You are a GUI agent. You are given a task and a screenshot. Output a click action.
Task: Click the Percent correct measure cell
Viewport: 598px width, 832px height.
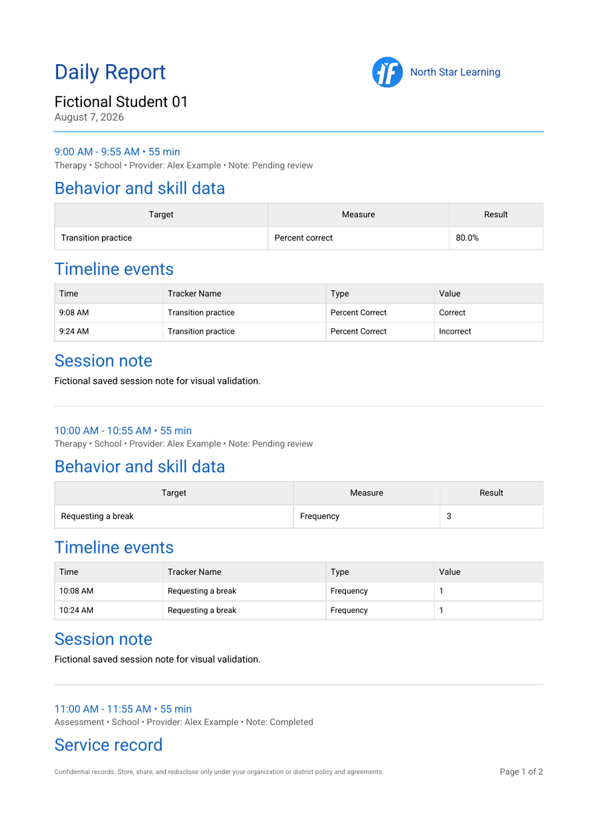point(358,238)
